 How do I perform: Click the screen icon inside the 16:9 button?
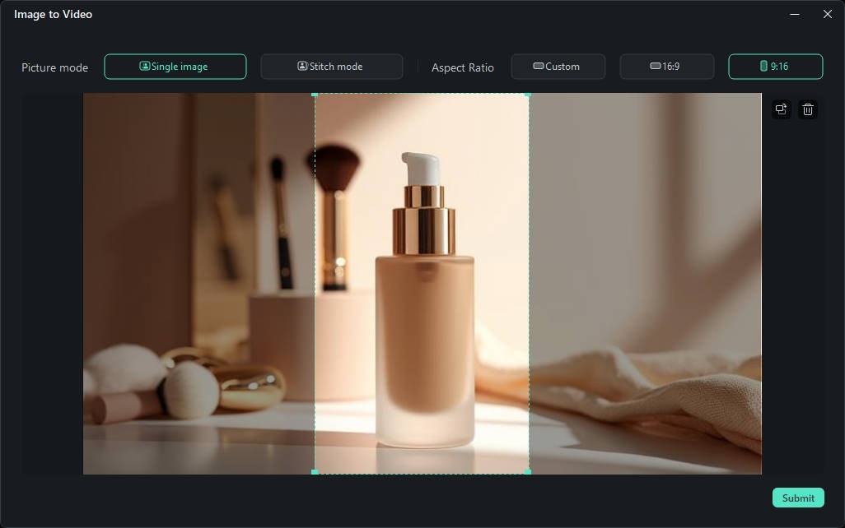pos(654,67)
